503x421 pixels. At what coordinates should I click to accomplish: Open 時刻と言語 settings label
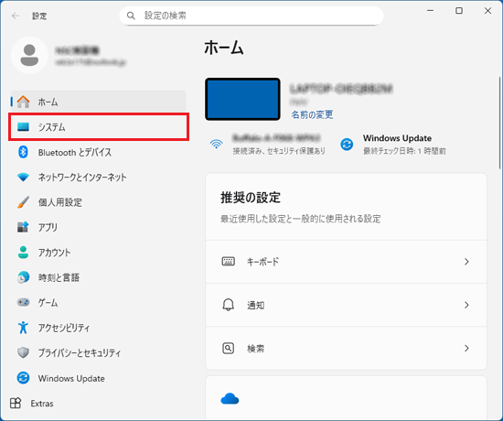point(59,277)
